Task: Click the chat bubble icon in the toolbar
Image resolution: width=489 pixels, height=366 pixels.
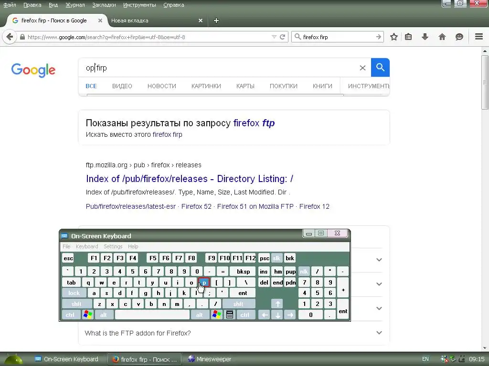Action: pos(459,37)
